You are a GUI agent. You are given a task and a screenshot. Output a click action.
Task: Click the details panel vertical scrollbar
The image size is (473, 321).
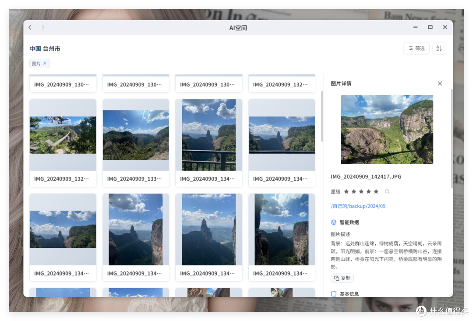[x=452, y=139]
